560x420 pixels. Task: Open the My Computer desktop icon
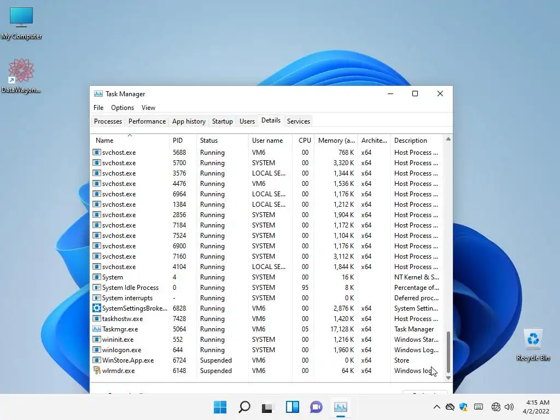(x=21, y=23)
